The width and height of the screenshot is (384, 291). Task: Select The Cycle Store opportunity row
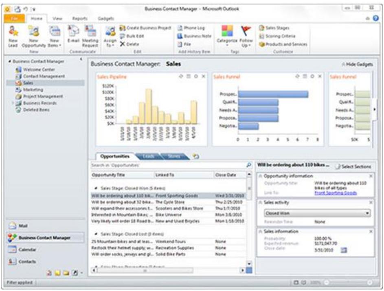tap(168, 202)
